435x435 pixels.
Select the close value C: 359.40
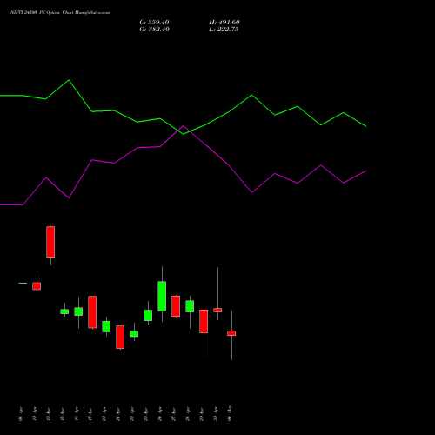coord(154,23)
